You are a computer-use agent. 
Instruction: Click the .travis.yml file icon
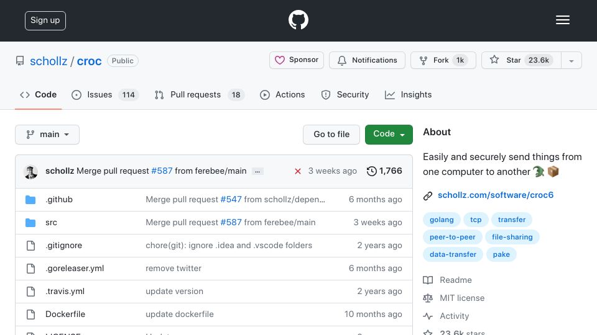click(30, 292)
